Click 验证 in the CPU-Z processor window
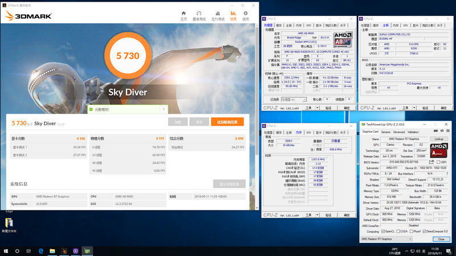456x256 pixels. (x=328, y=108)
